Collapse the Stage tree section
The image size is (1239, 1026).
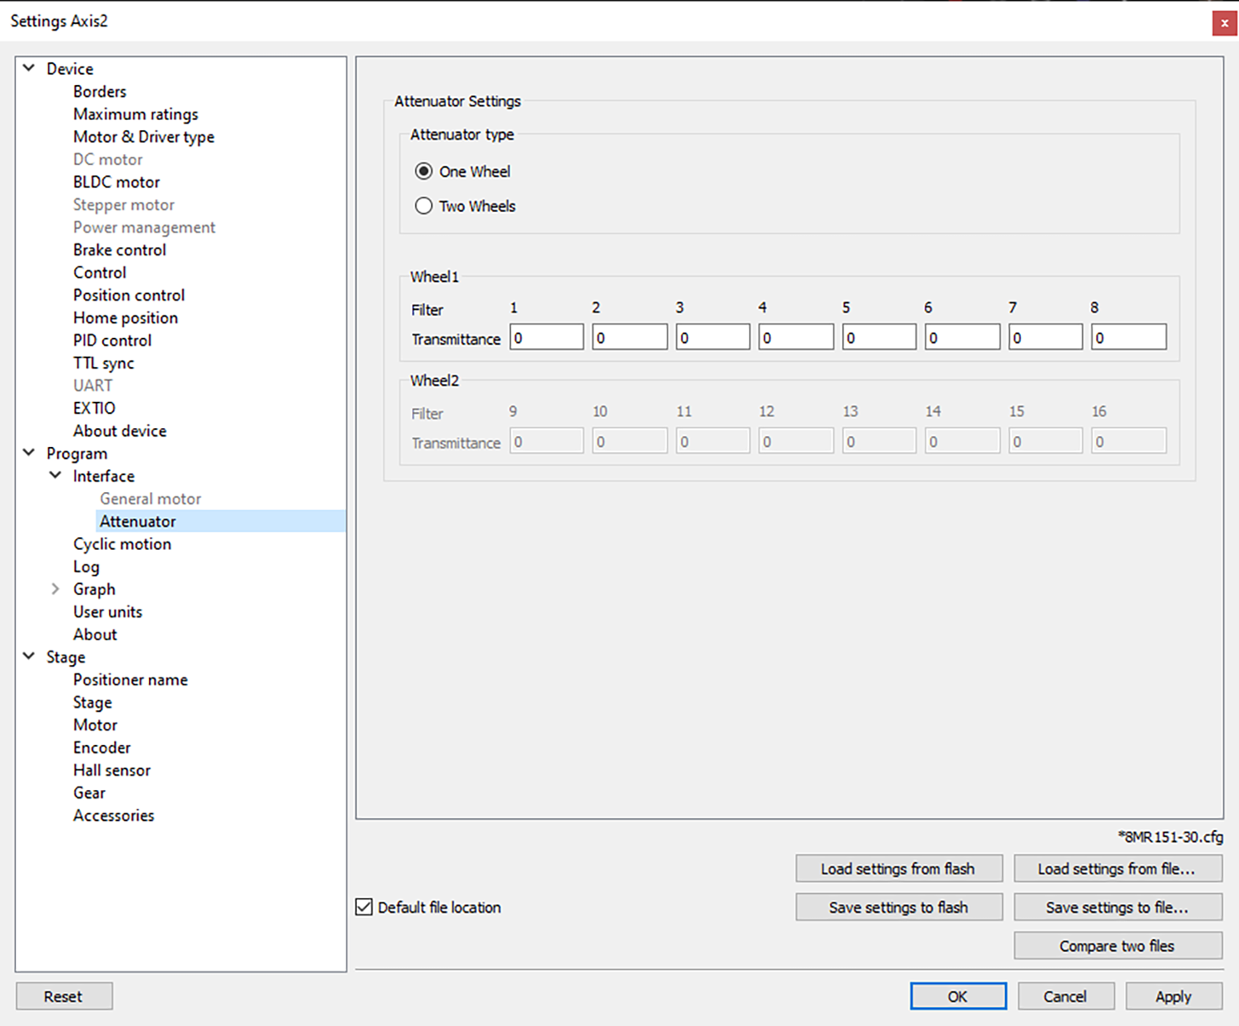coord(29,656)
